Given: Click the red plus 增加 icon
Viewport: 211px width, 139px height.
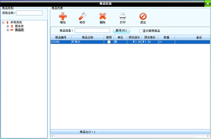Looking at the screenshot, I should coord(63,16).
